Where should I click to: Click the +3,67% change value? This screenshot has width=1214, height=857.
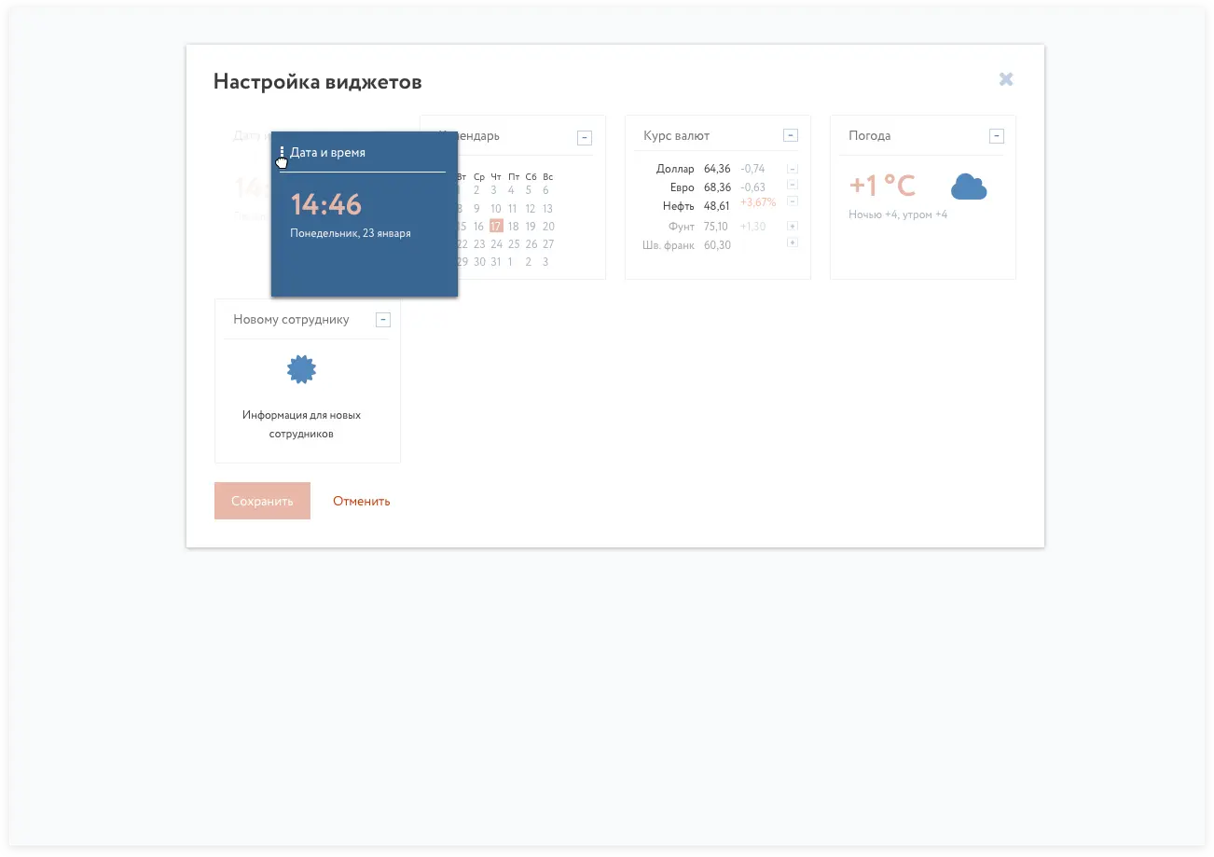758,202
